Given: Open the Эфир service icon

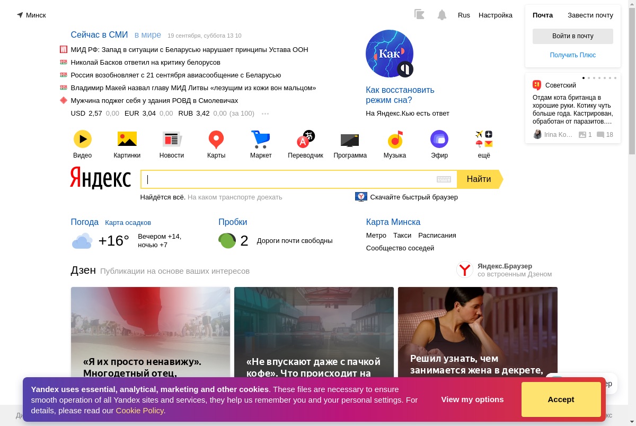Looking at the screenshot, I should tap(439, 139).
